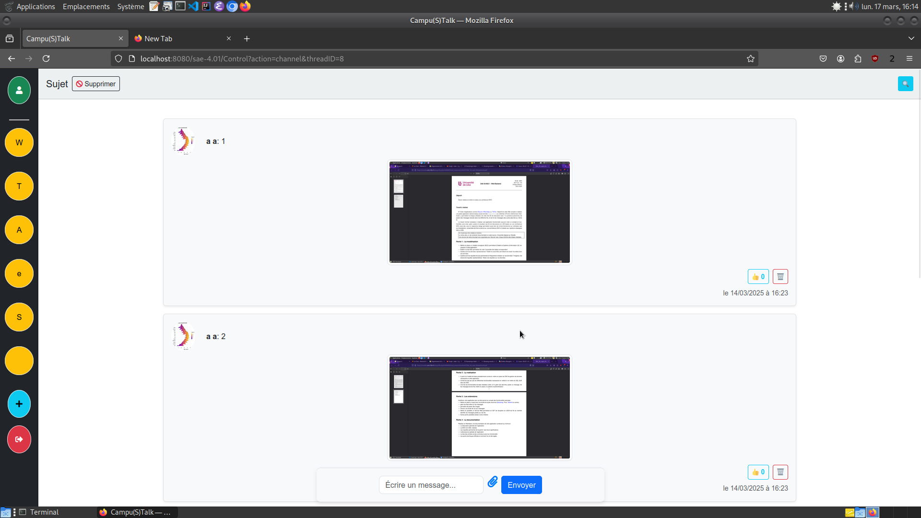Screen dimensions: 921x518
Task: Select yellow channel circle labeled W
Action: (19, 142)
